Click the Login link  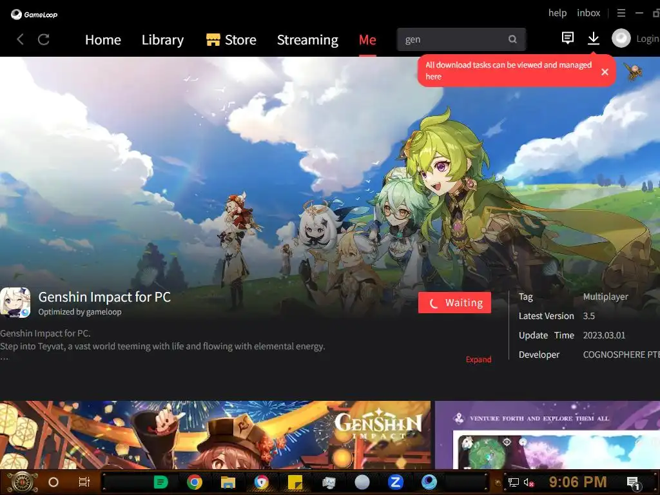click(x=648, y=39)
